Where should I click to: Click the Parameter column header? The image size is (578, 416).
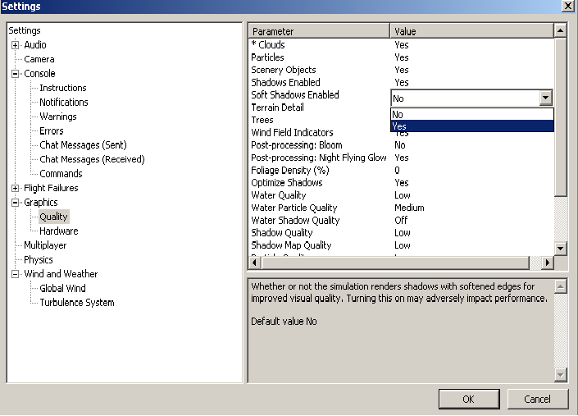point(319,31)
